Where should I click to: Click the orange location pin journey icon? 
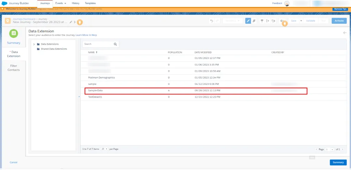pyautogui.click(x=8, y=21)
